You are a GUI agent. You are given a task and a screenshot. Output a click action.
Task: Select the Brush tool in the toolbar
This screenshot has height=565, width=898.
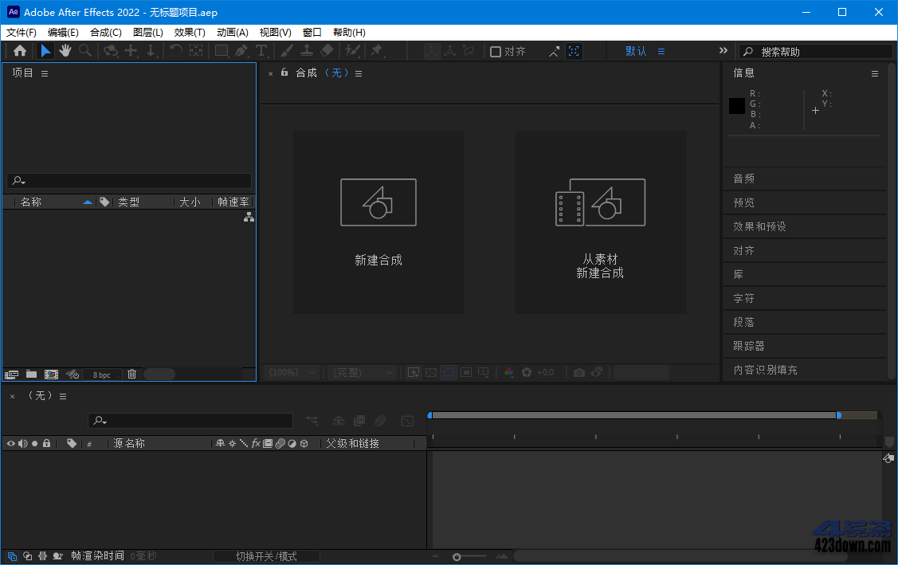coord(285,50)
